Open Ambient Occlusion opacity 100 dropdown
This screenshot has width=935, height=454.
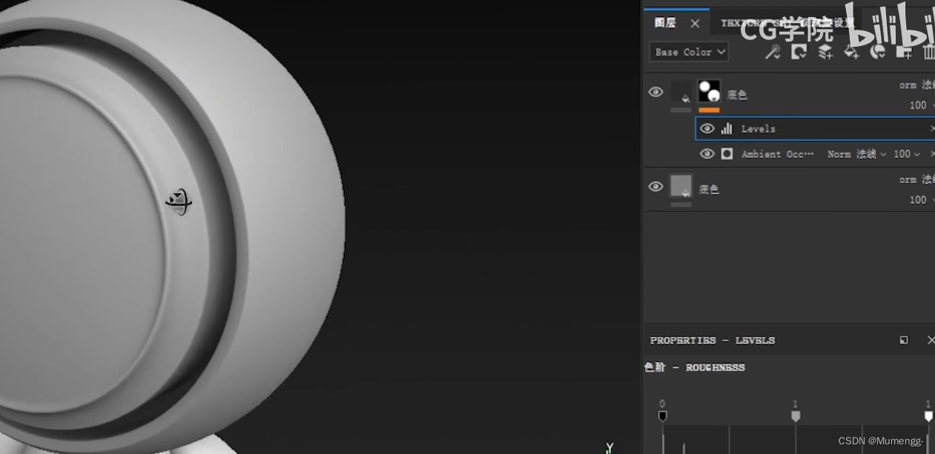[907, 154]
